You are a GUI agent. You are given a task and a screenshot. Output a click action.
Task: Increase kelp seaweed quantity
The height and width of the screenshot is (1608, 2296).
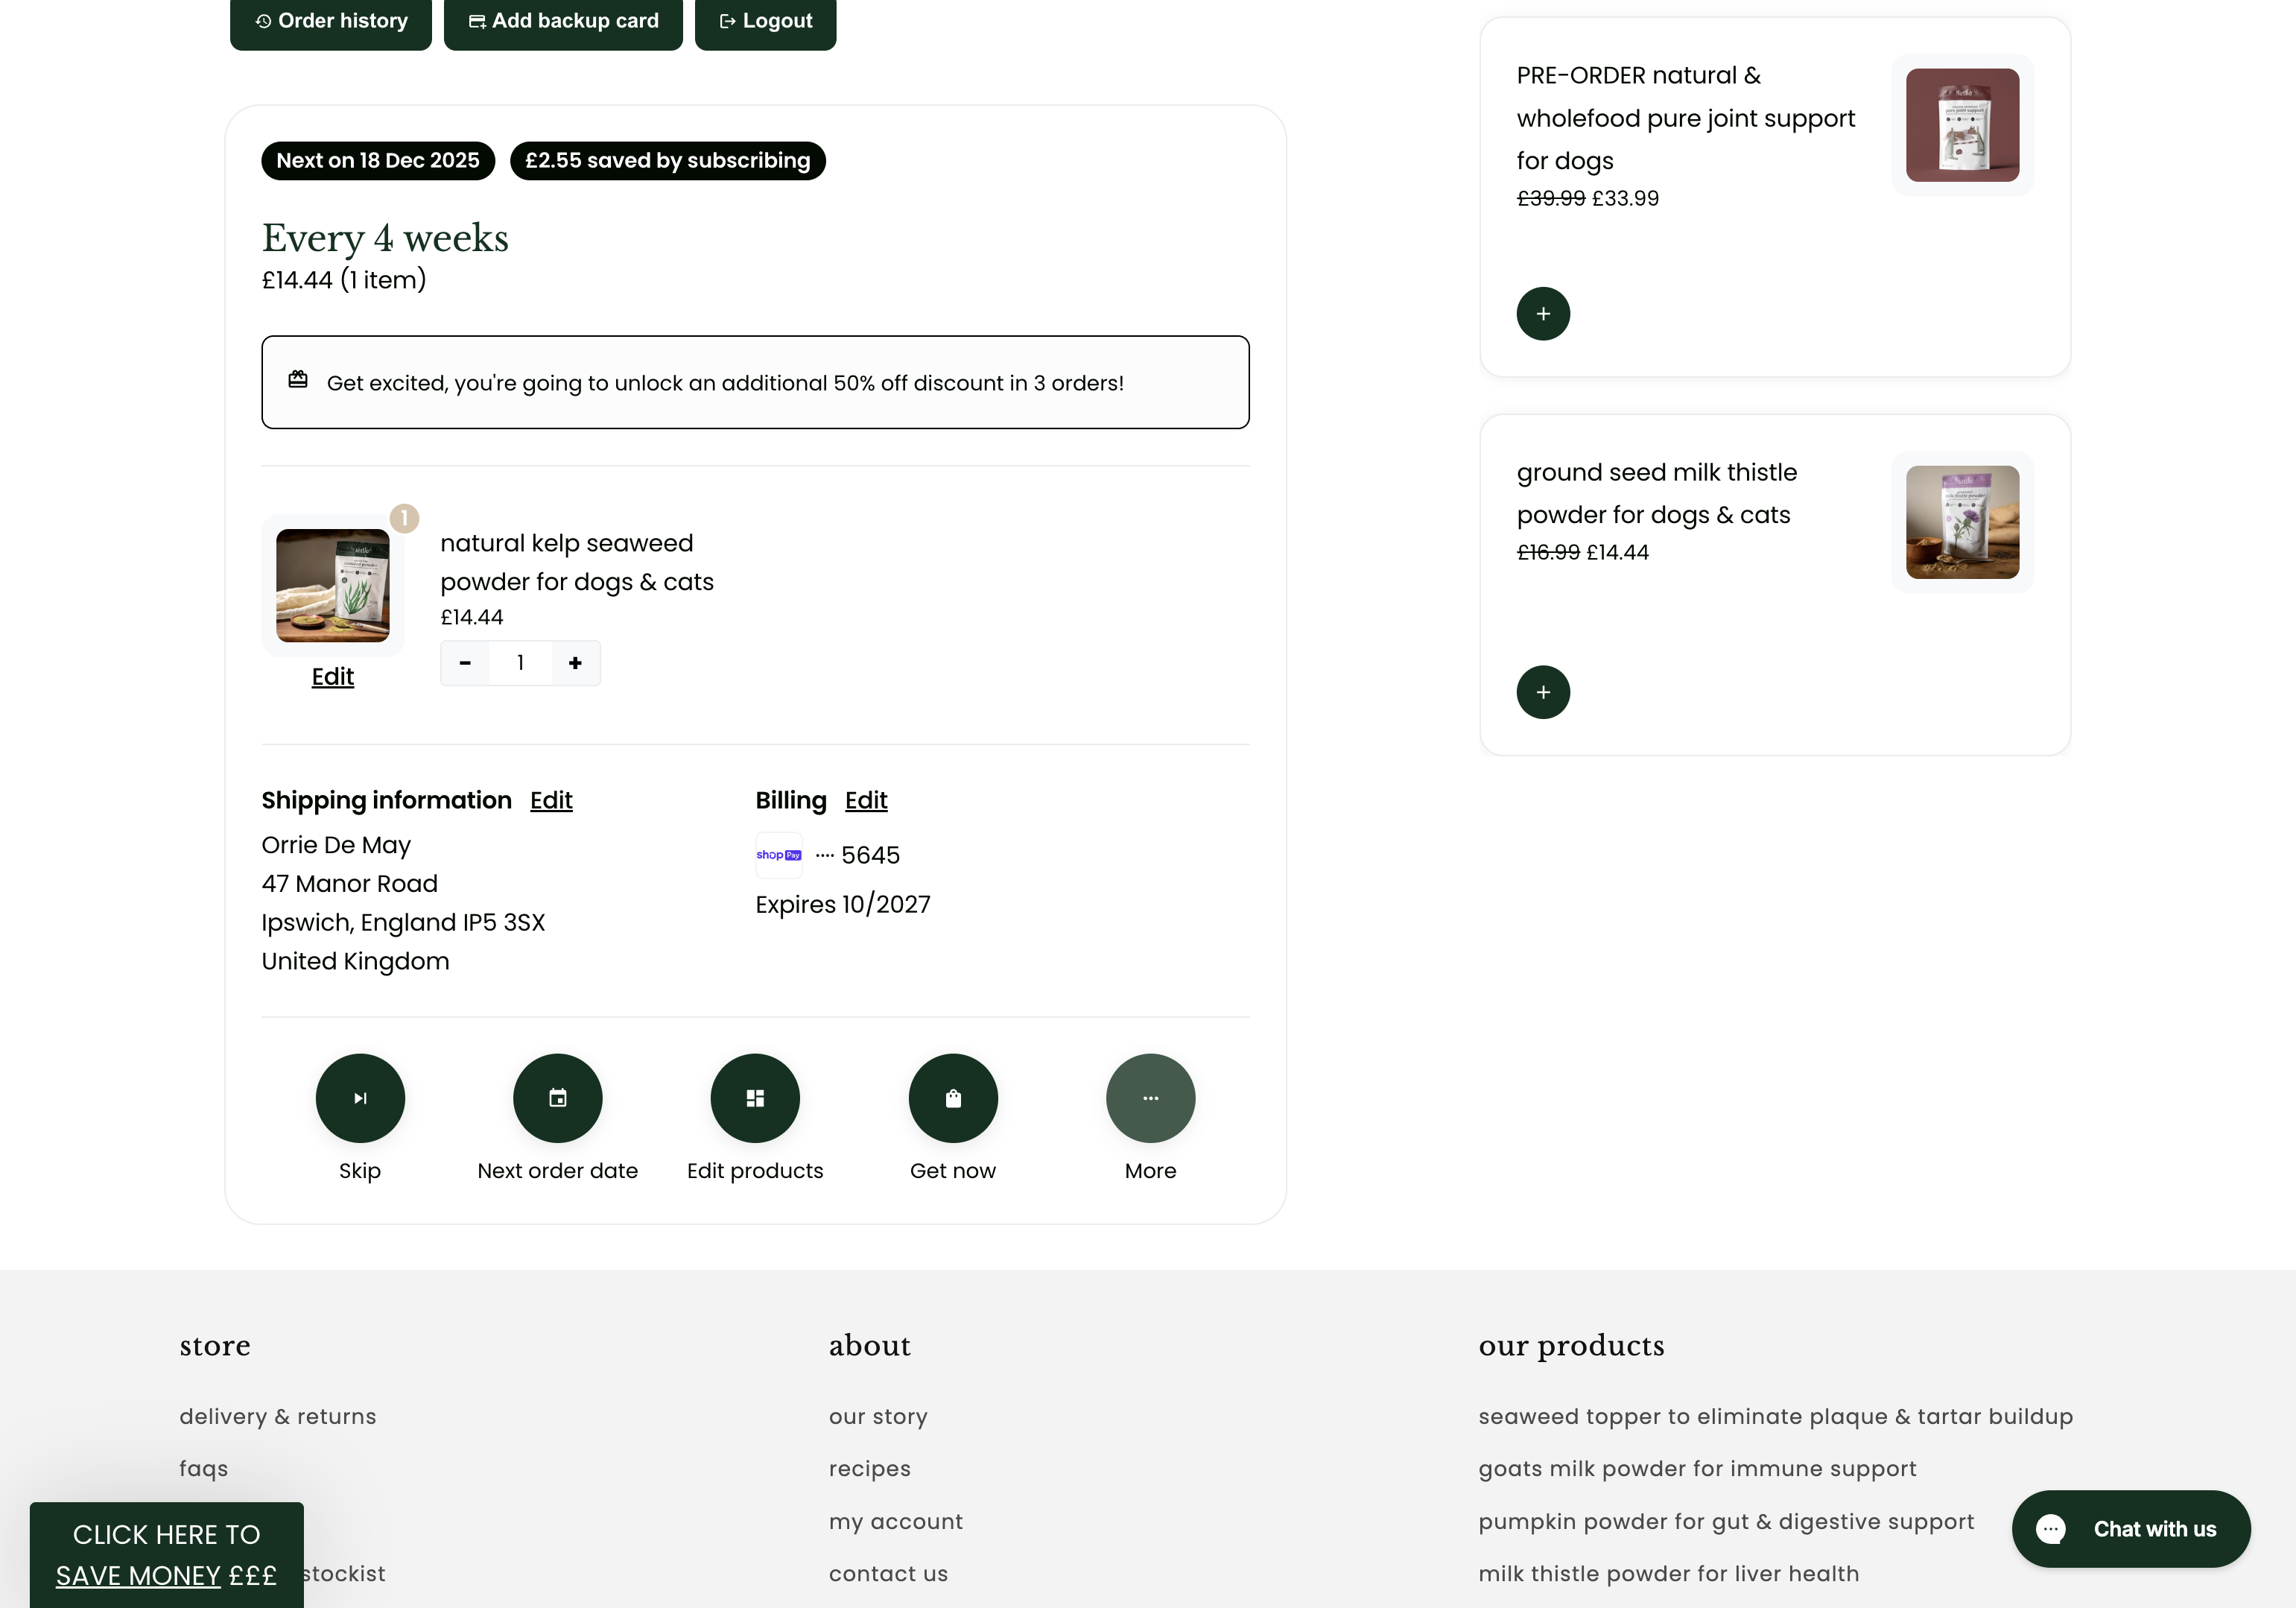click(575, 663)
